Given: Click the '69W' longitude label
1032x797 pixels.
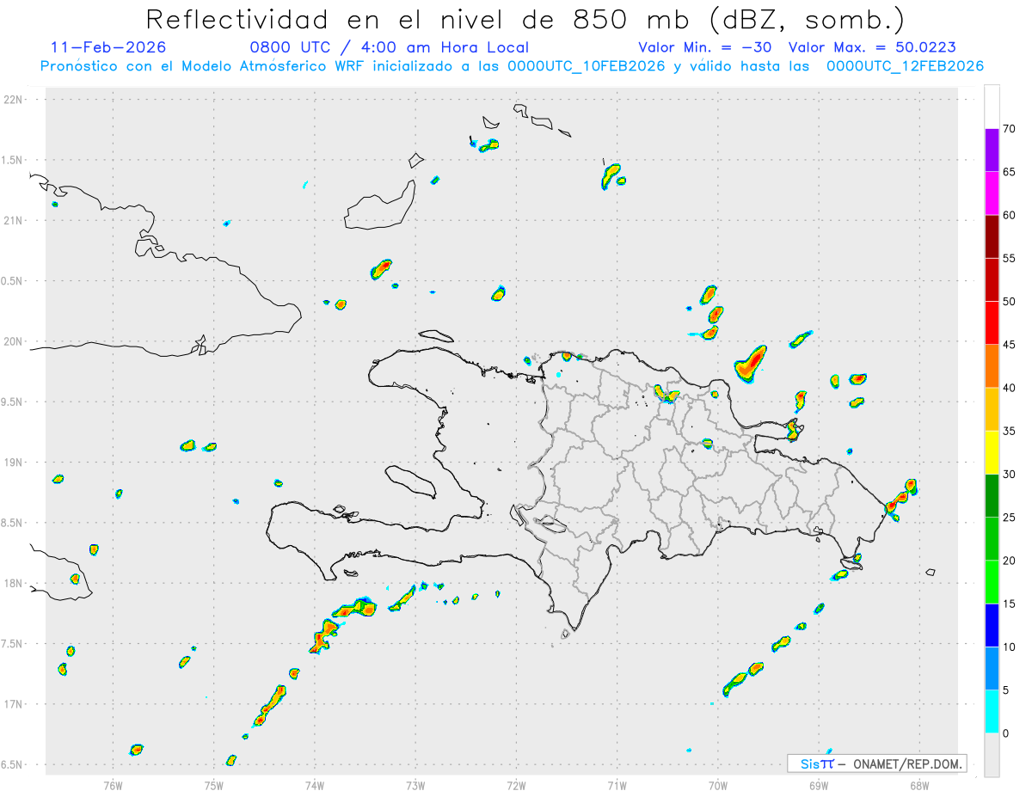Looking at the screenshot, I should pos(819,784).
